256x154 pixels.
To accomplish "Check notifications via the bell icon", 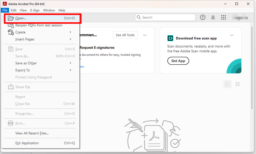I will click(x=213, y=17).
